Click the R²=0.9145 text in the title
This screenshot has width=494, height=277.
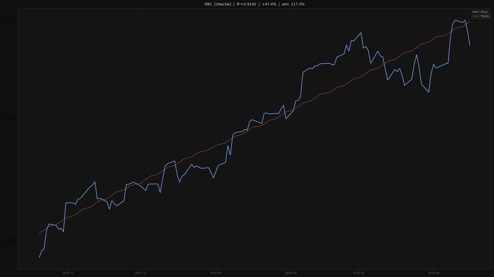click(x=246, y=4)
